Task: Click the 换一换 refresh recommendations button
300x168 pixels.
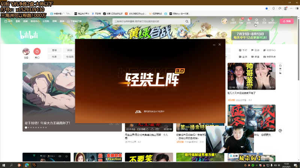Action: coord(280,69)
